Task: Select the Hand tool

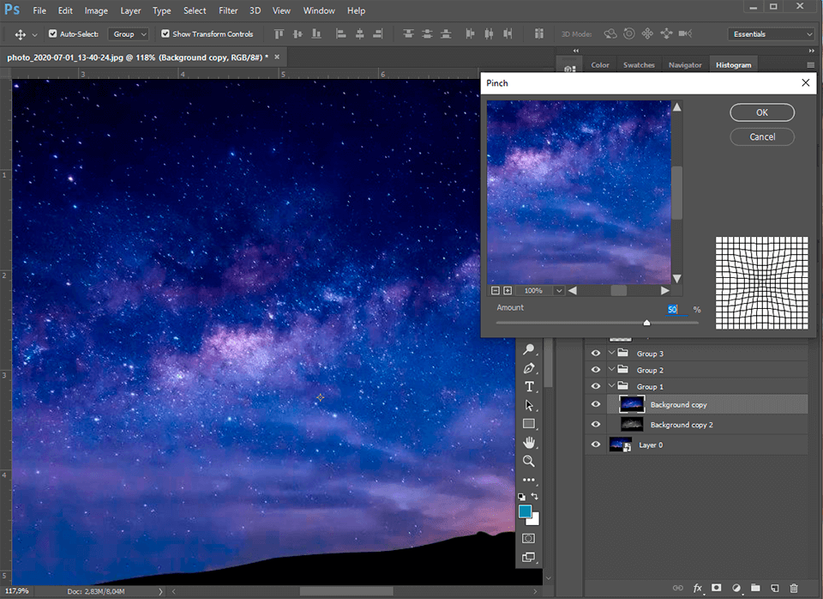Action: [529, 442]
